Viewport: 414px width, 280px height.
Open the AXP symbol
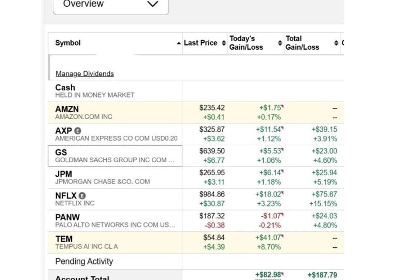(63, 131)
